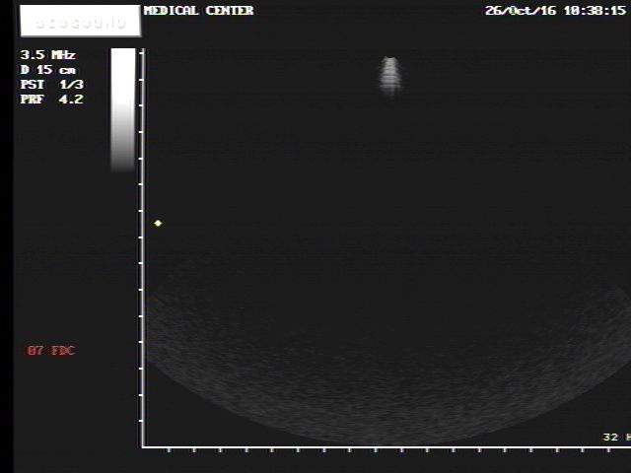631x473 pixels.
Task: Click the corner where both rulers meet
Action: coord(143,447)
